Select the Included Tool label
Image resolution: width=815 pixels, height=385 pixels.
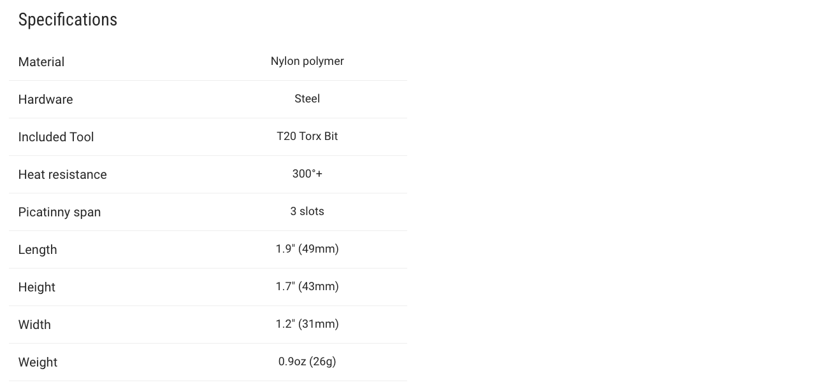click(56, 137)
